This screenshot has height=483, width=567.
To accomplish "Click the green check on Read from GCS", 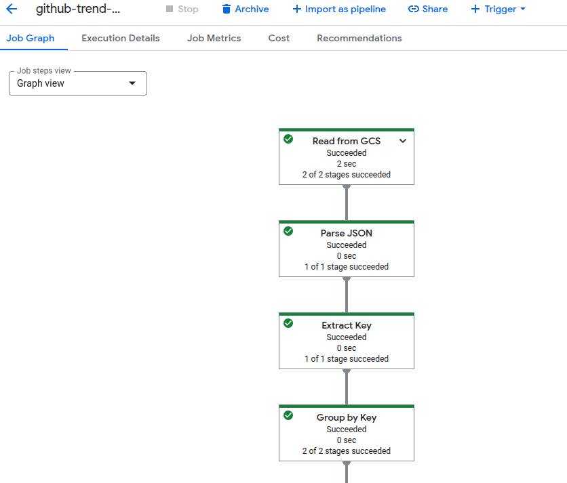I will click(288, 139).
